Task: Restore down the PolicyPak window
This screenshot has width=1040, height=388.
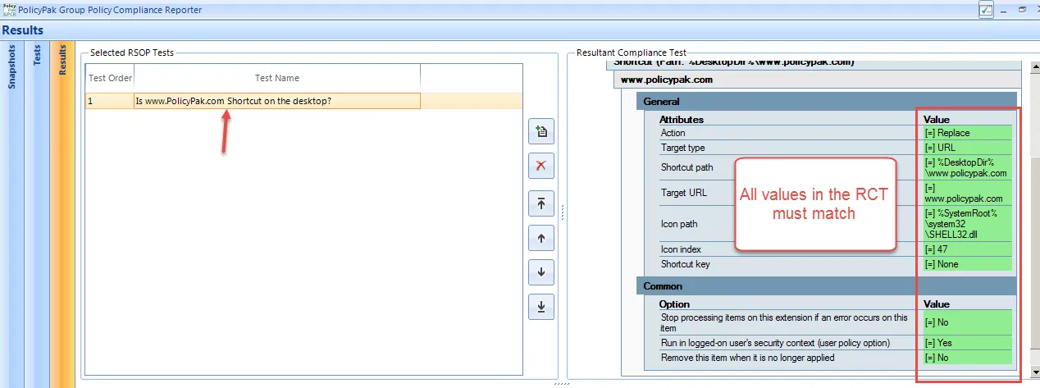Action: point(1022,9)
